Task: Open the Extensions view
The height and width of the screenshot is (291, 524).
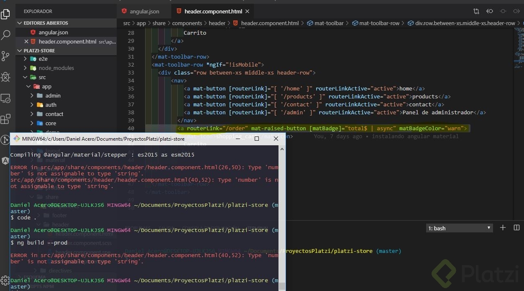Action: pos(5,119)
